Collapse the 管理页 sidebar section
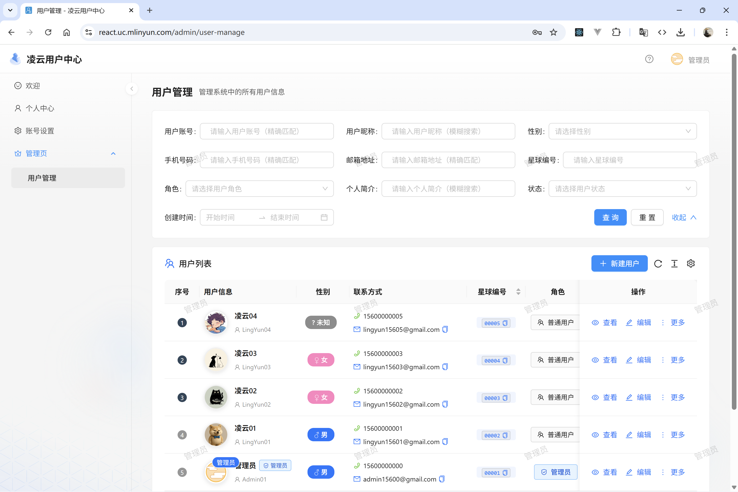The width and height of the screenshot is (738, 492). coord(113,153)
